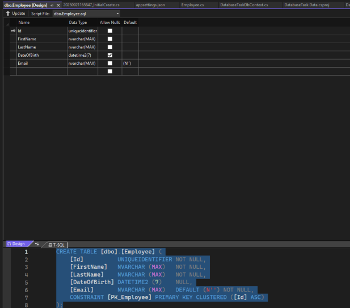Switch to the T-SQL pane tab

(x=57, y=244)
